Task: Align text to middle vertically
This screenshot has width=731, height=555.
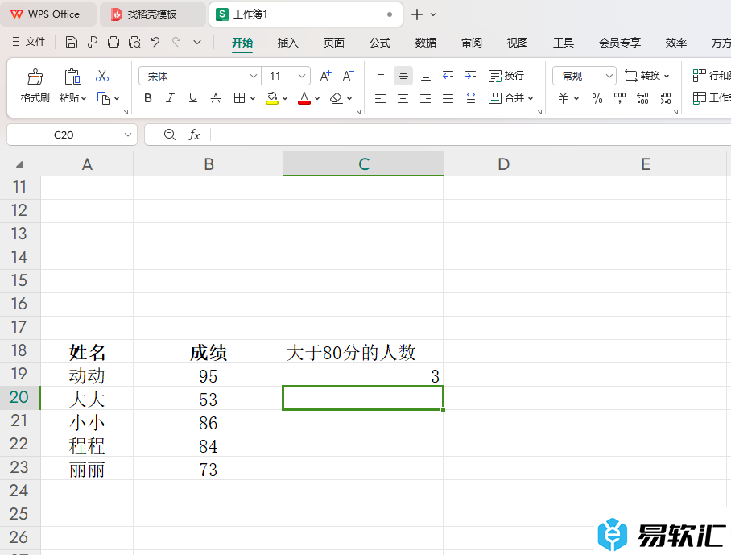Action: [403, 76]
